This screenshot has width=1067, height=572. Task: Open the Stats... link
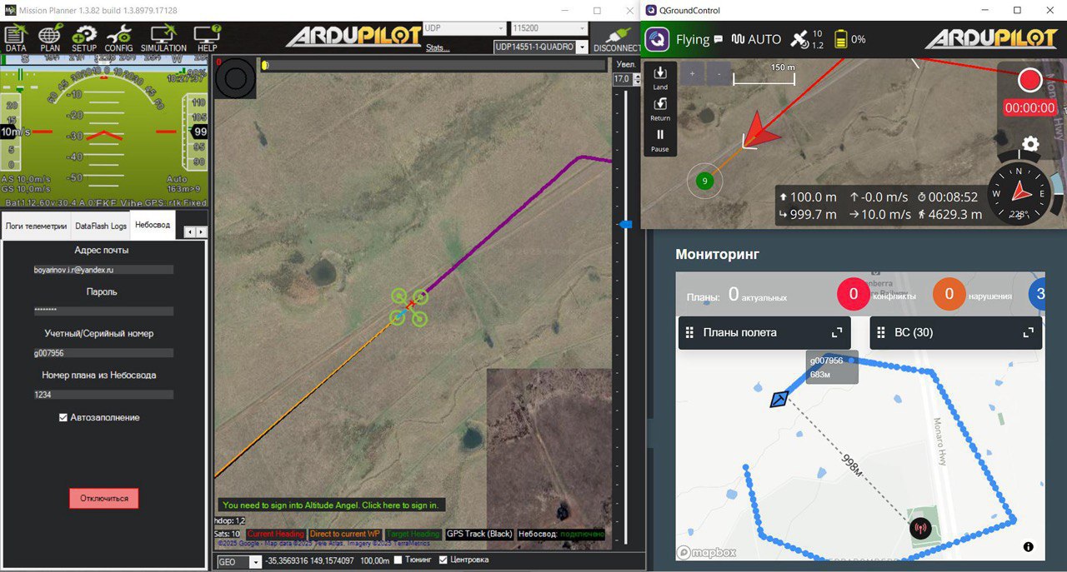click(x=438, y=47)
